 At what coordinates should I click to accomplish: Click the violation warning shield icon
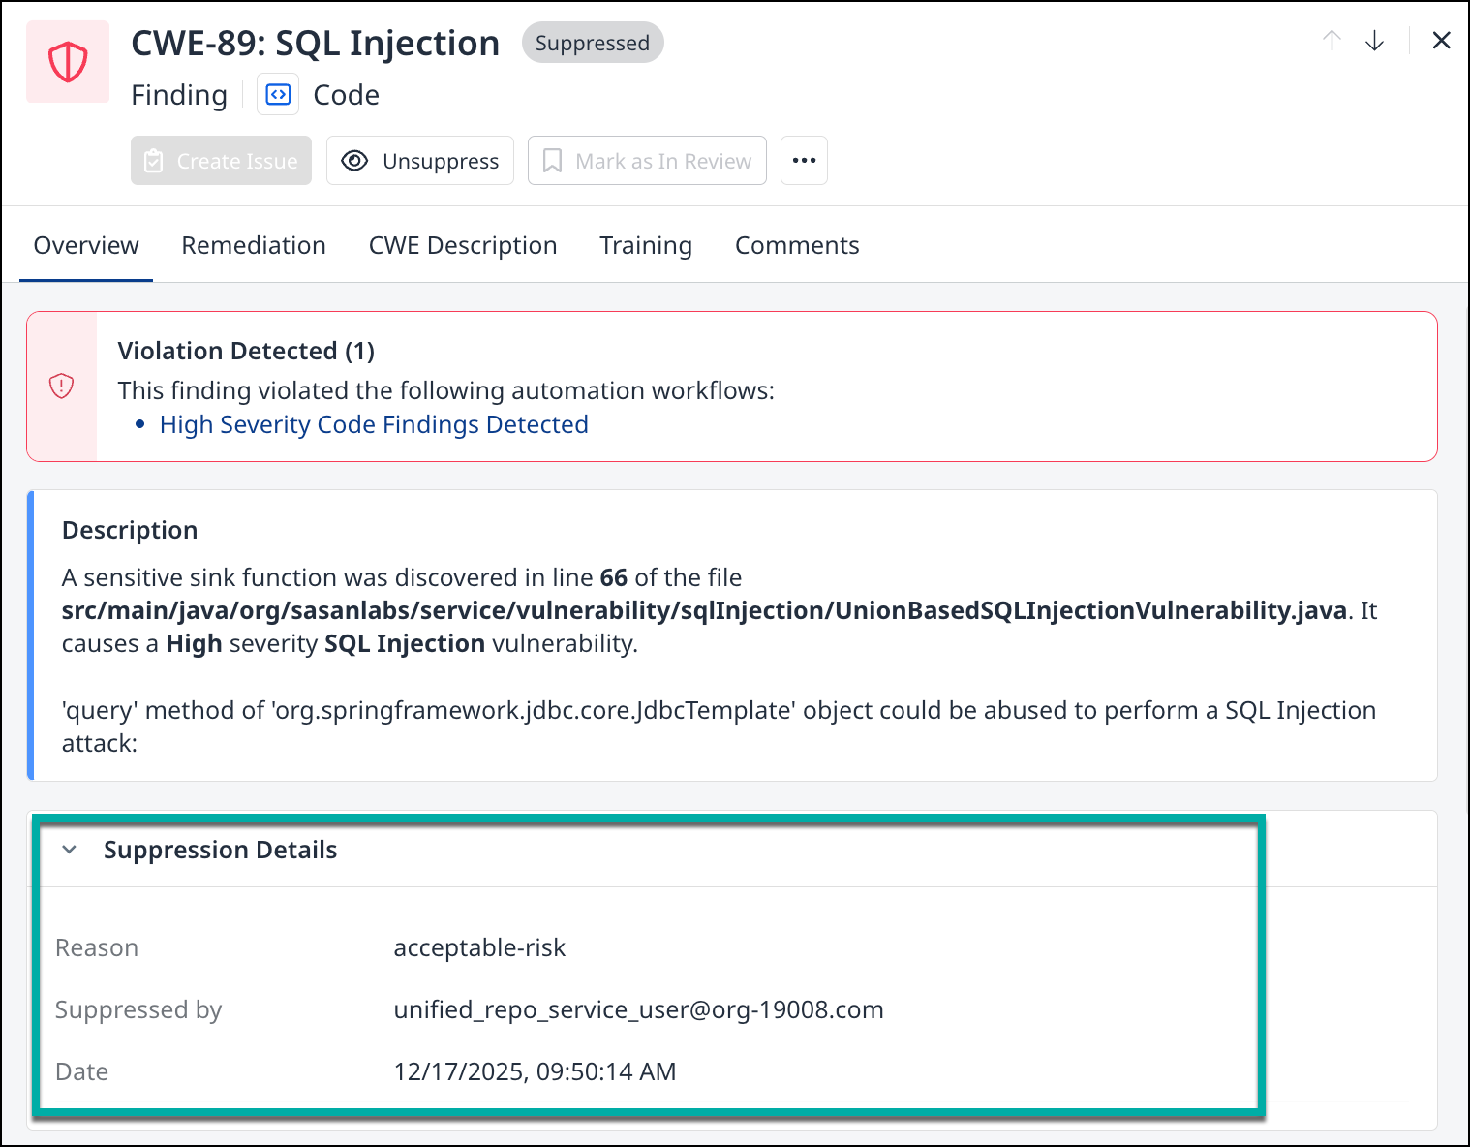click(62, 387)
